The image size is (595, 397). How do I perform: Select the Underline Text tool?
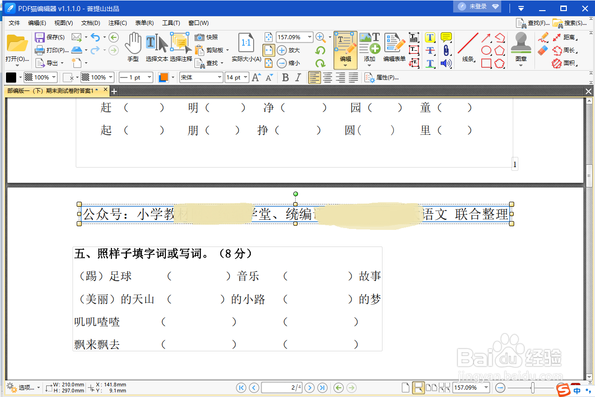(x=430, y=63)
